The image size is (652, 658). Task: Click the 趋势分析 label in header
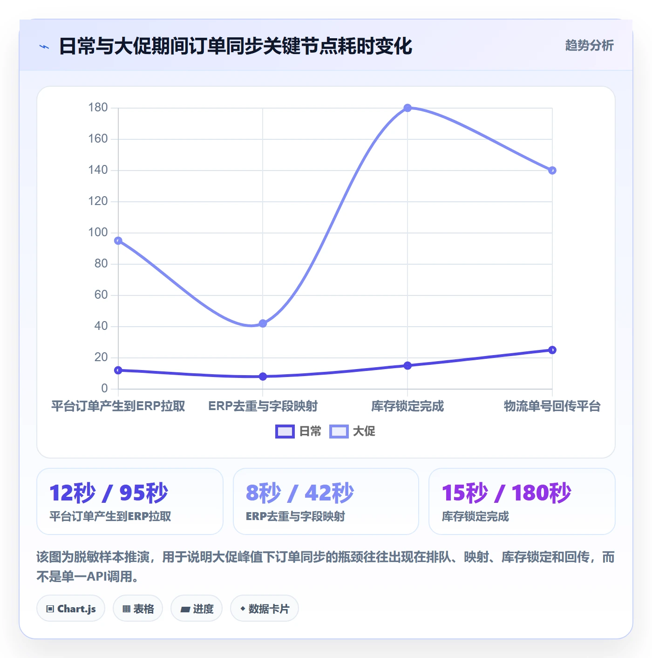coord(589,45)
